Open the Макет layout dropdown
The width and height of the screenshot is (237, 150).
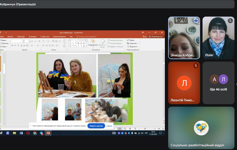(4, 40)
